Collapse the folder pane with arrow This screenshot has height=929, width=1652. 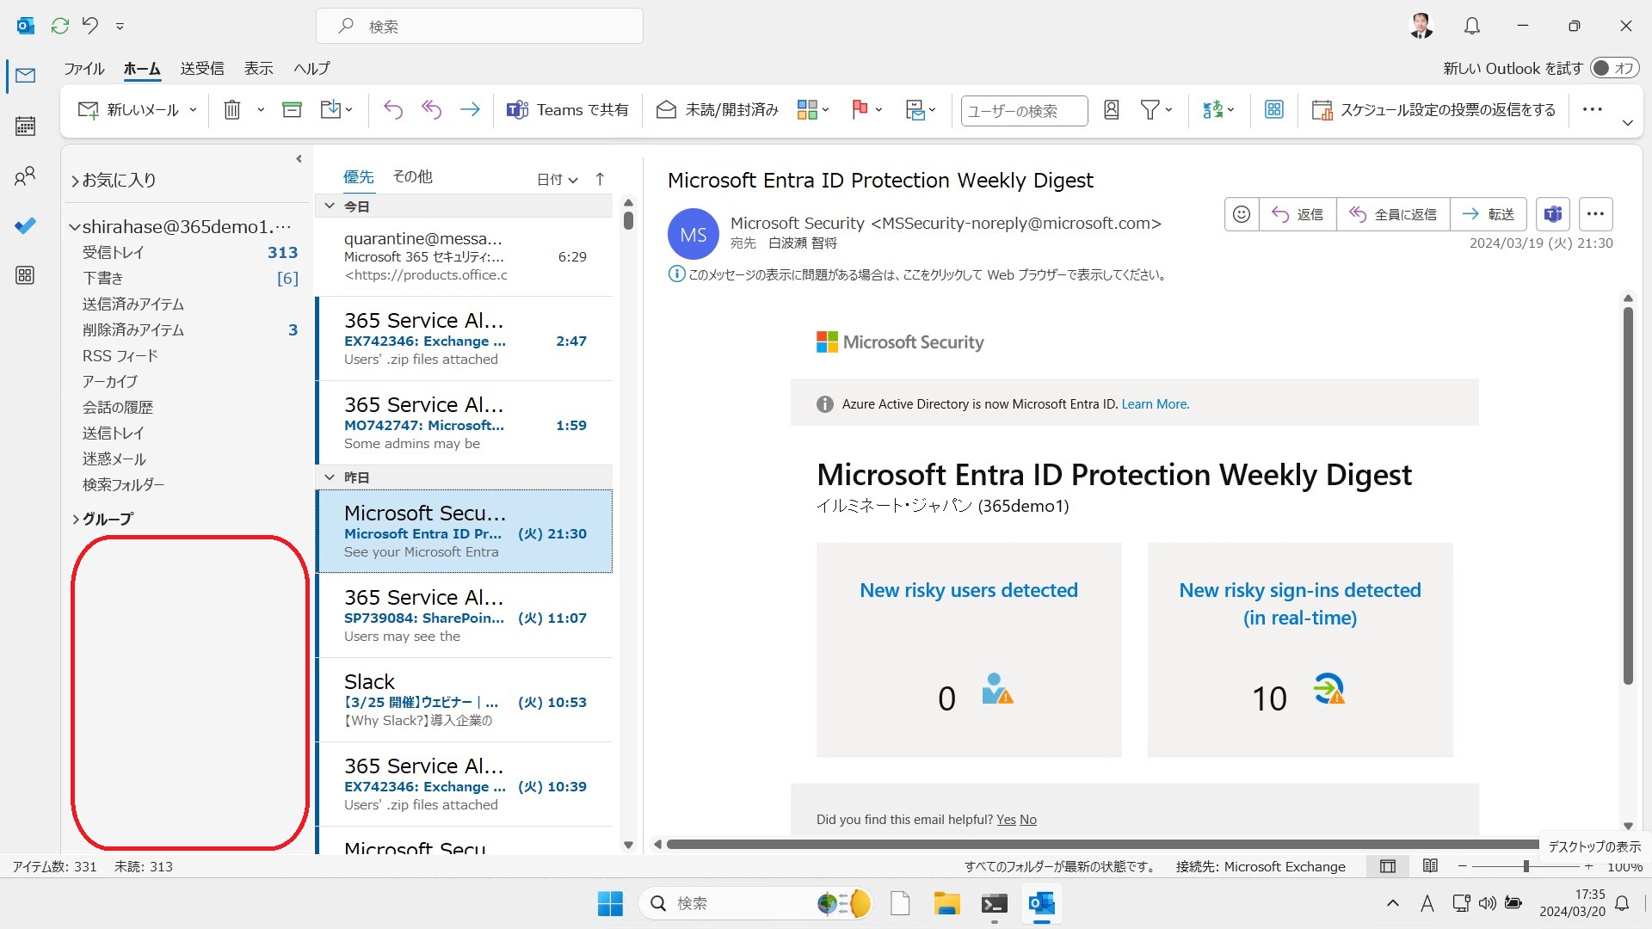pyautogui.click(x=299, y=159)
